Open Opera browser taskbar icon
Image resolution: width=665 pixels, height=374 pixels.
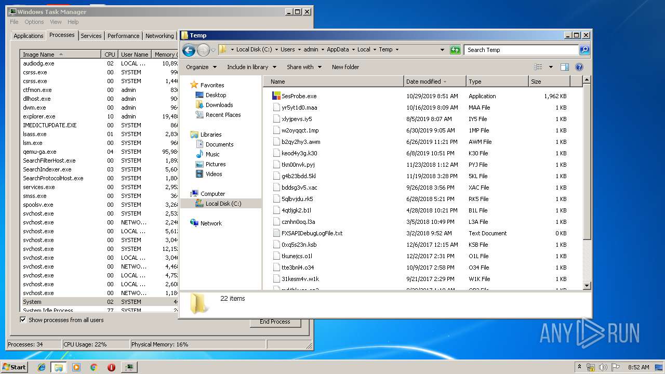point(111,367)
